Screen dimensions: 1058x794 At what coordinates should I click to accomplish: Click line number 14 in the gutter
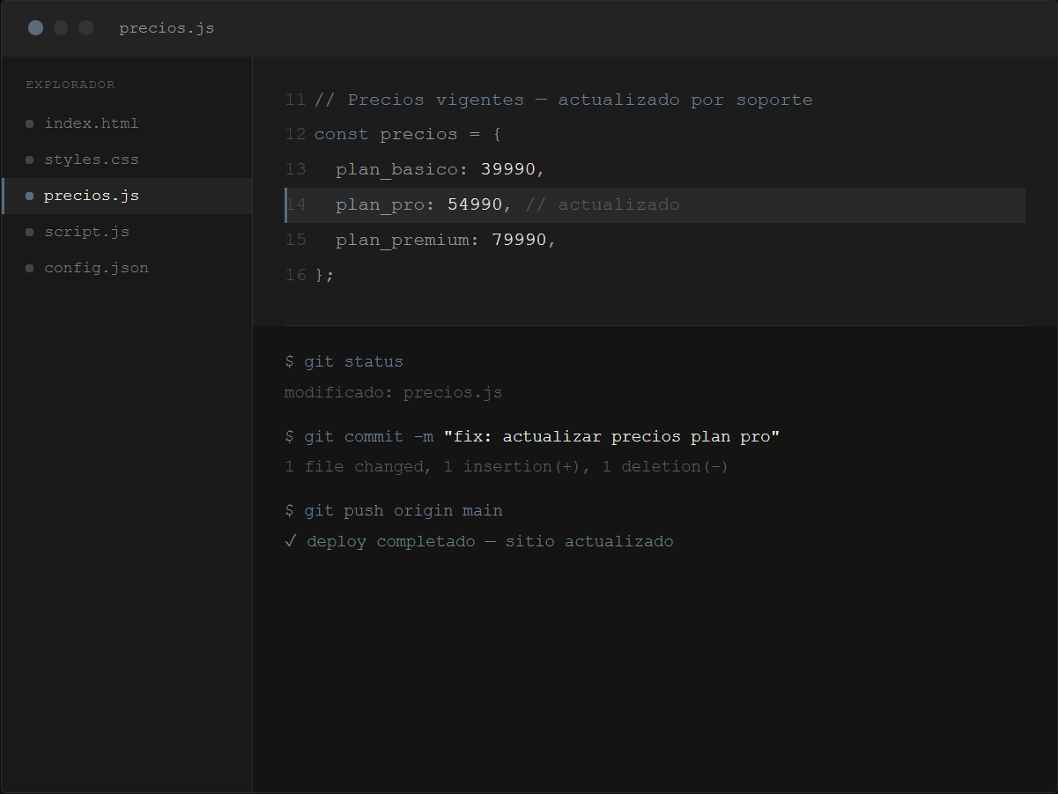pyautogui.click(x=296, y=204)
